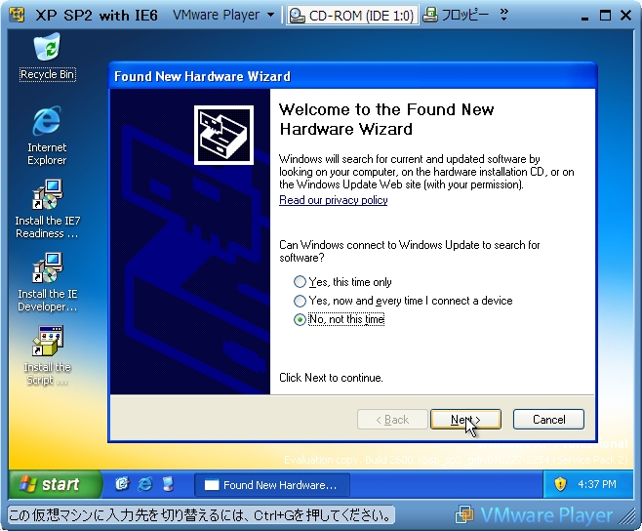Open the Recycle Bin desktop icon
The height and width of the screenshot is (531, 642).
(48, 57)
